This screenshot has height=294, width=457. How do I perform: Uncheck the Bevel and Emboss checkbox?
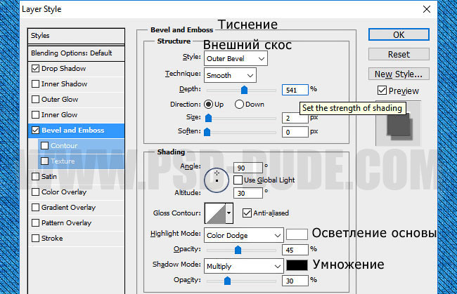(x=35, y=130)
